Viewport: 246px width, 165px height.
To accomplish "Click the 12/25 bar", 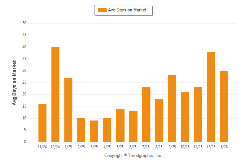I will (211, 97).
